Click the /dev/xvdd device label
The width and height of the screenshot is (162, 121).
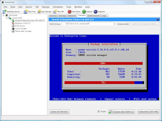pyautogui.click(x=123, y=24)
